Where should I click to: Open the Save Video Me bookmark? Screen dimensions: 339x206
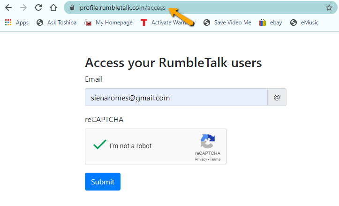click(227, 23)
